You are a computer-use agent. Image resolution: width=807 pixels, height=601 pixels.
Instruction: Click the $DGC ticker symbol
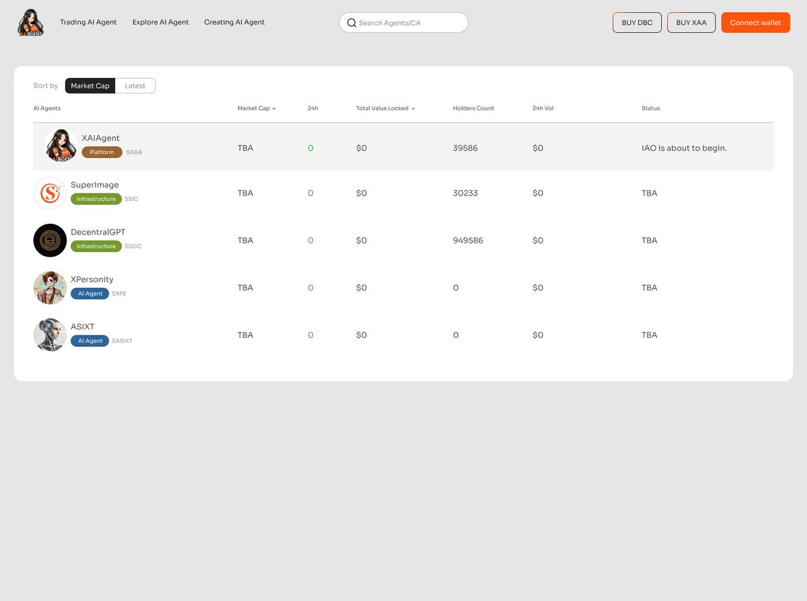tap(133, 246)
